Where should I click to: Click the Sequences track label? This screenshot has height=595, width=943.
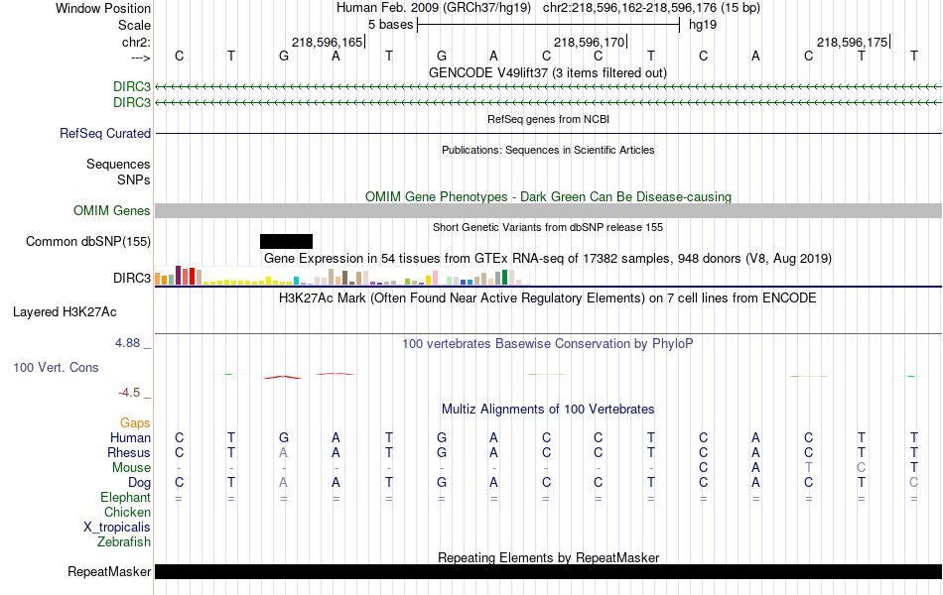[x=118, y=164]
